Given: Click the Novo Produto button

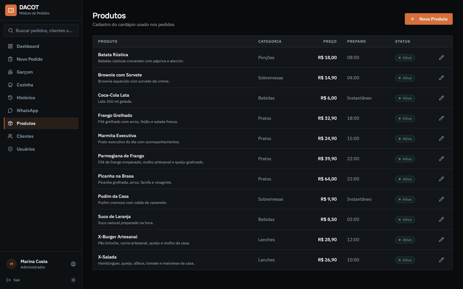Looking at the screenshot, I should 429,19.
